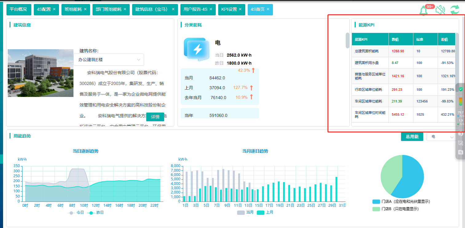Click the orange arrow beside 127.7%
465x228 pixels.
pyautogui.click(x=251, y=88)
